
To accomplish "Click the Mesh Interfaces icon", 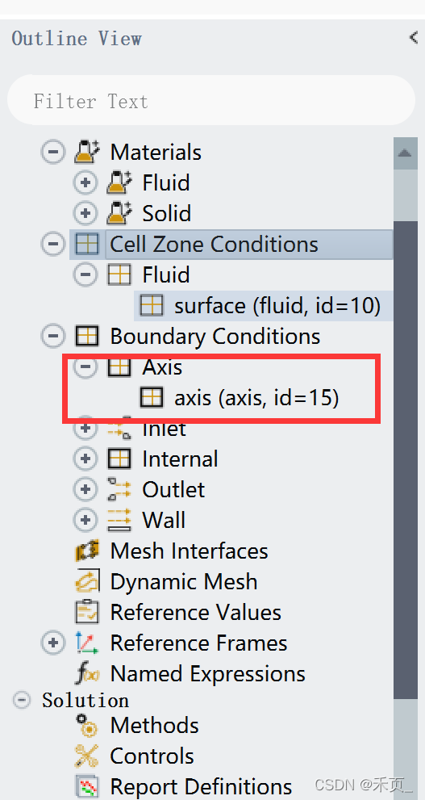I will pyautogui.click(x=87, y=551).
